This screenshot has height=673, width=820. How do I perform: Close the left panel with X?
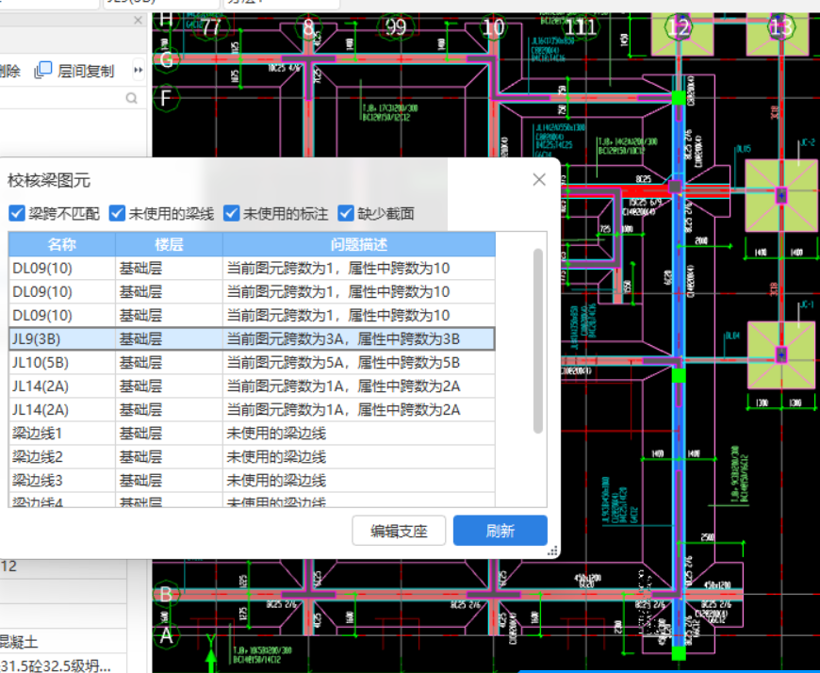[x=138, y=21]
